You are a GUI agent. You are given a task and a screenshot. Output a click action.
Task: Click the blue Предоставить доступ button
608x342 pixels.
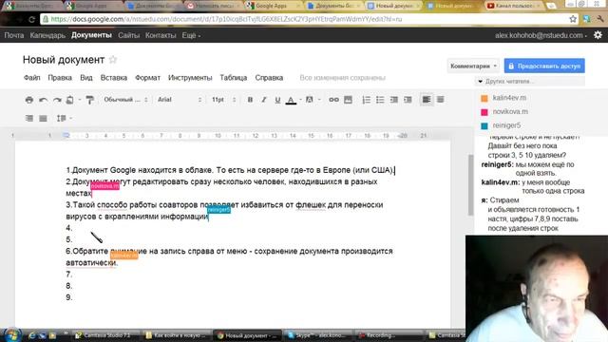(544, 66)
